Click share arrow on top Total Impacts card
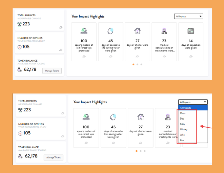 coord(61,27)
